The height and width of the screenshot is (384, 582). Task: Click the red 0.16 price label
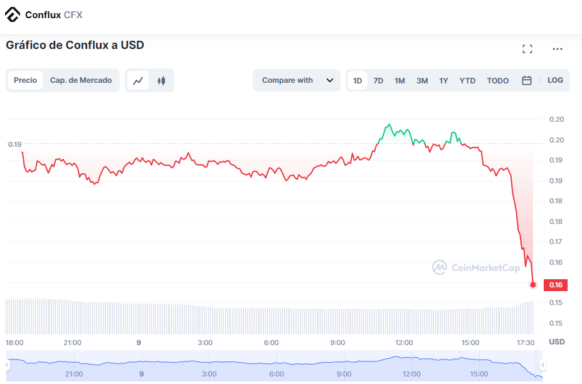555,285
